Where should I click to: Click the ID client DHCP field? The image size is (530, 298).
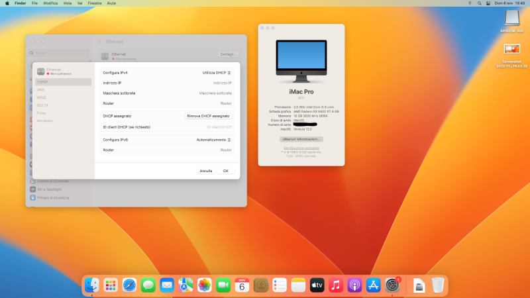(168, 127)
